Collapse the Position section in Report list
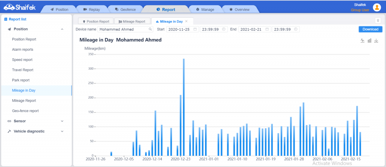The width and height of the screenshot is (386, 167). pos(62,29)
